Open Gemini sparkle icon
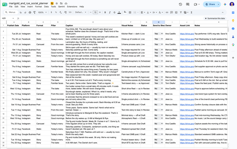 pyautogui.click(x=225, y=4)
